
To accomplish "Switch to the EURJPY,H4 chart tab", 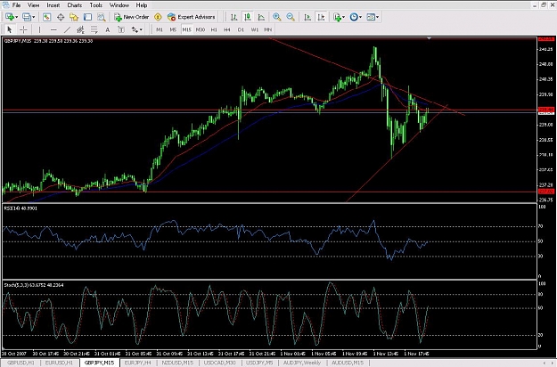I will pos(138,363).
